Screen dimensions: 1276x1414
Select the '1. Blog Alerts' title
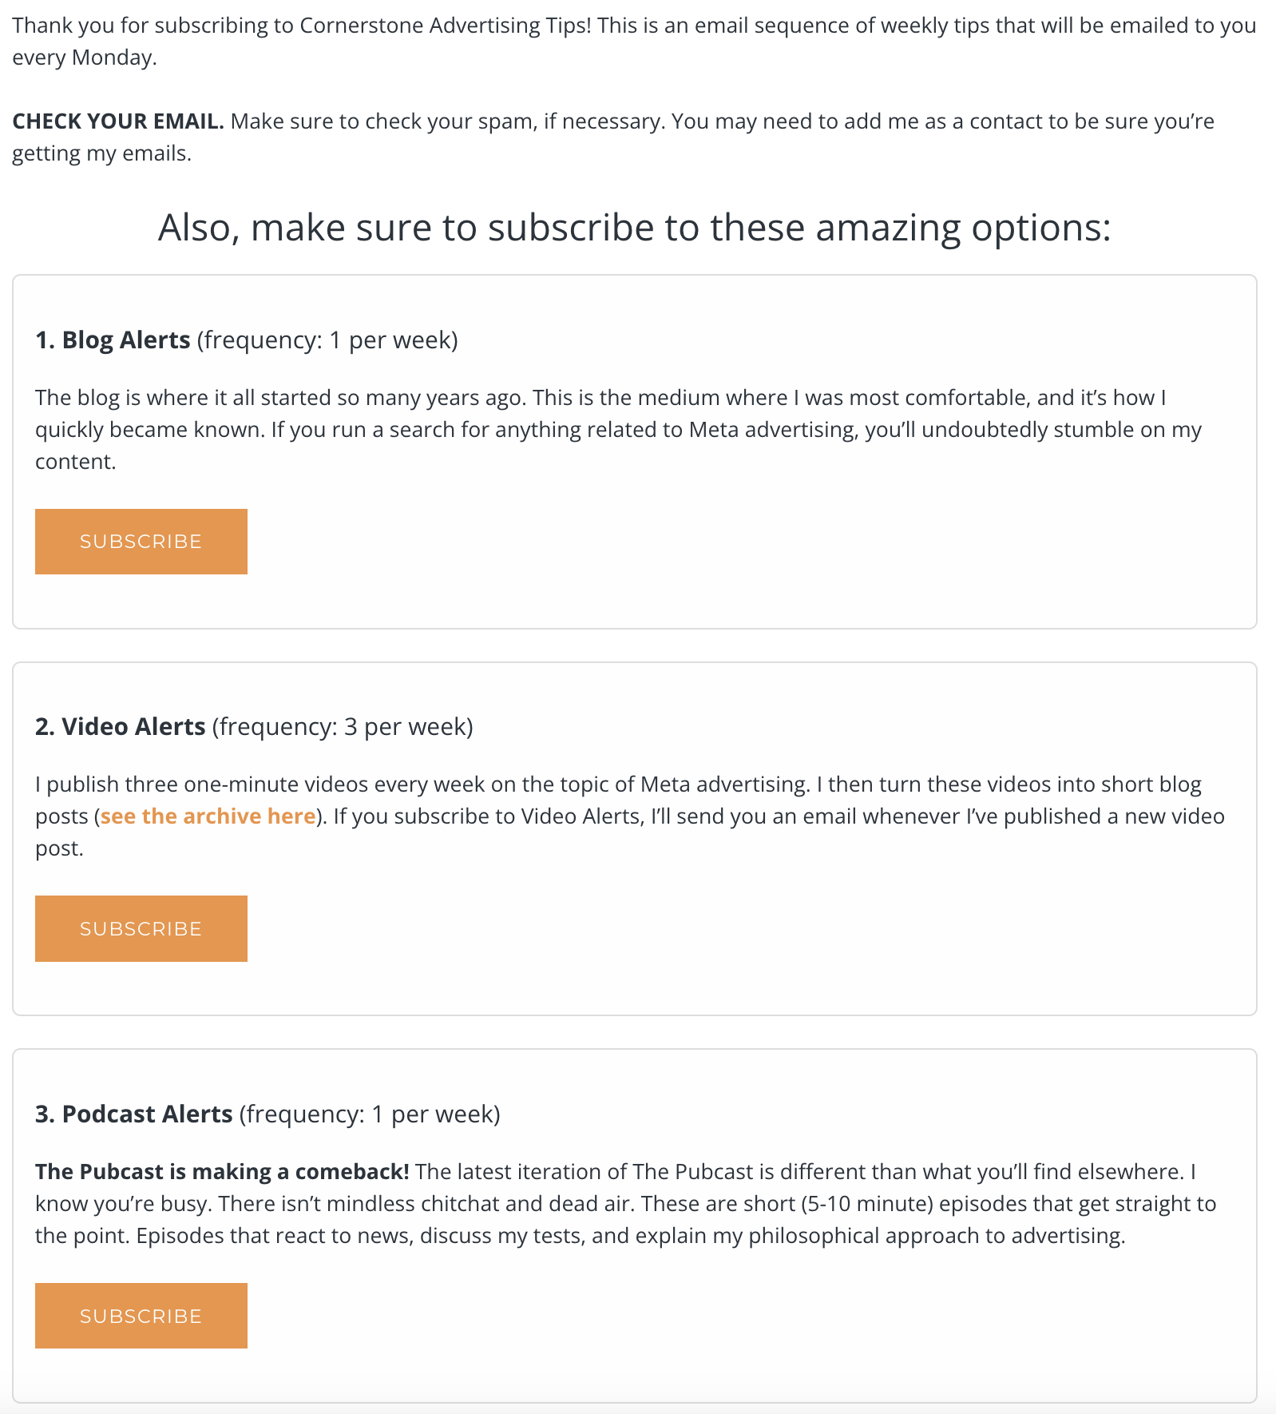click(113, 340)
